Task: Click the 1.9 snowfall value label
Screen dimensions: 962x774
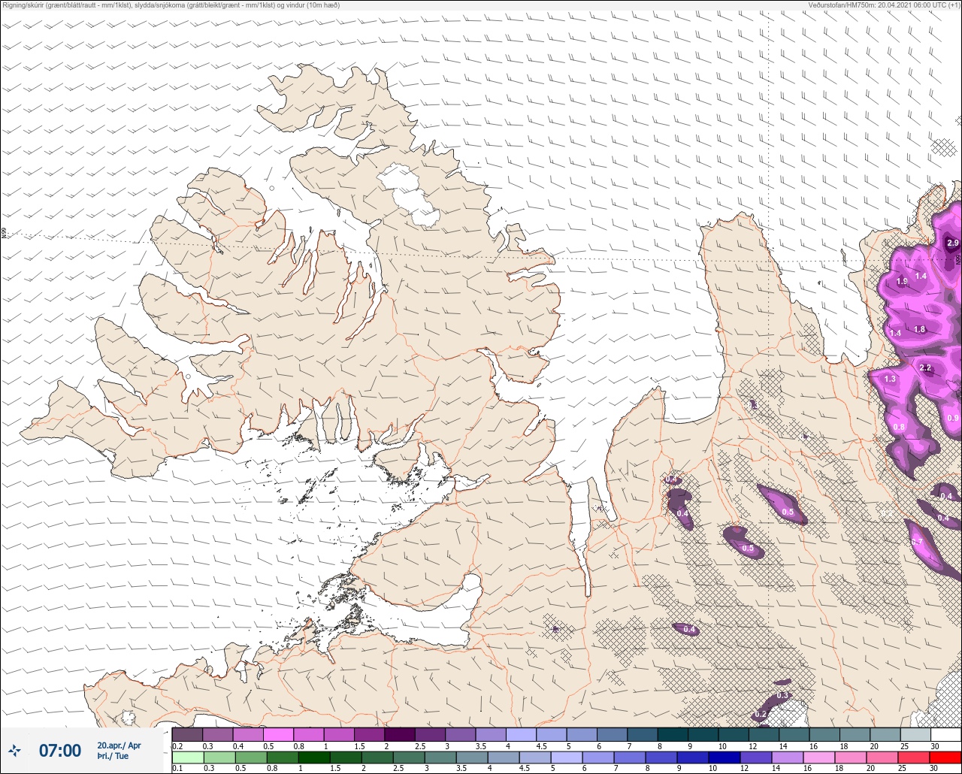Action: [902, 282]
